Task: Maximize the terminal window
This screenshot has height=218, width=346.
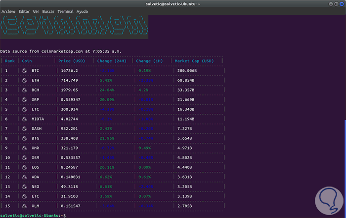Action: coord(336,4)
